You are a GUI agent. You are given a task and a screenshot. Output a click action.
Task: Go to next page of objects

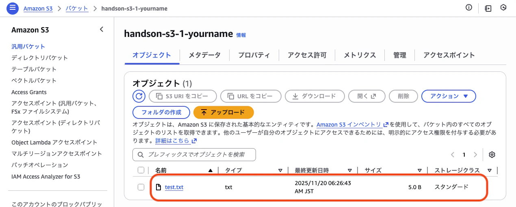(x=475, y=155)
